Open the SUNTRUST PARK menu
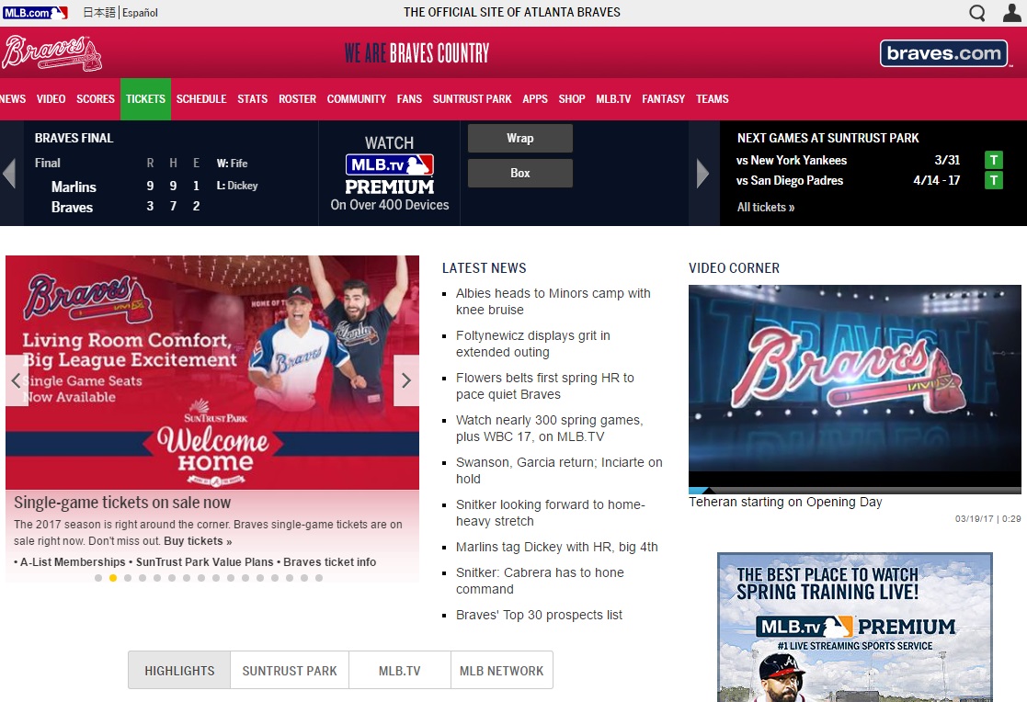 (473, 99)
